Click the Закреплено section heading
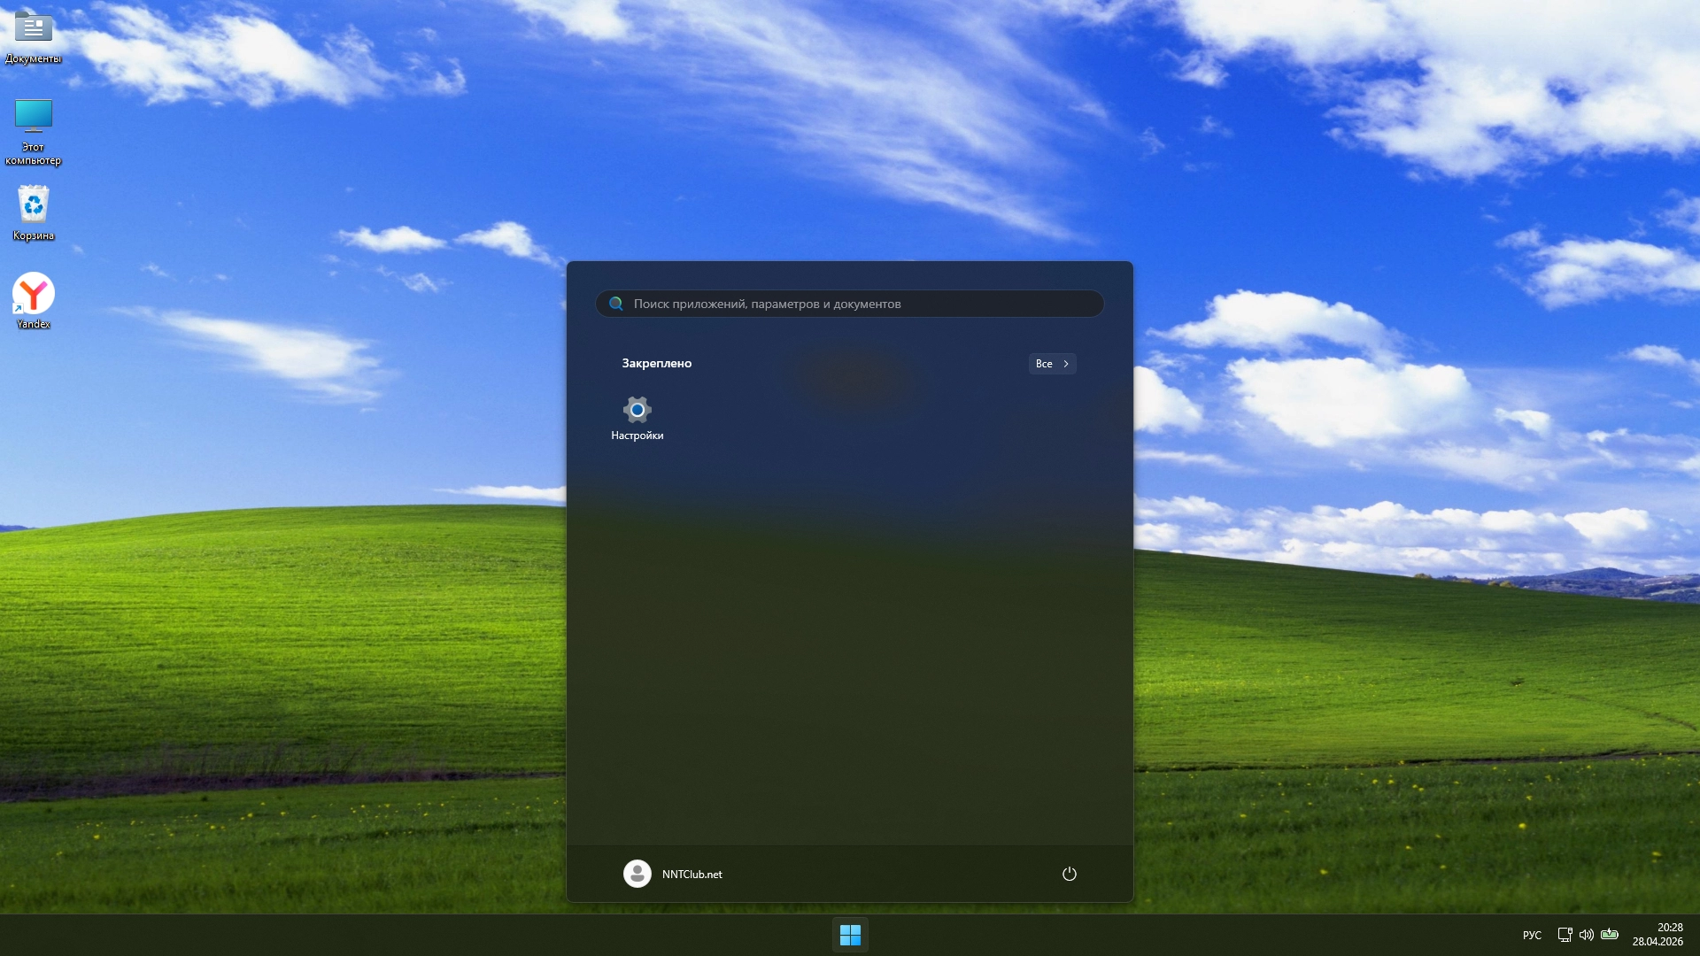The image size is (1700, 956). (x=656, y=363)
